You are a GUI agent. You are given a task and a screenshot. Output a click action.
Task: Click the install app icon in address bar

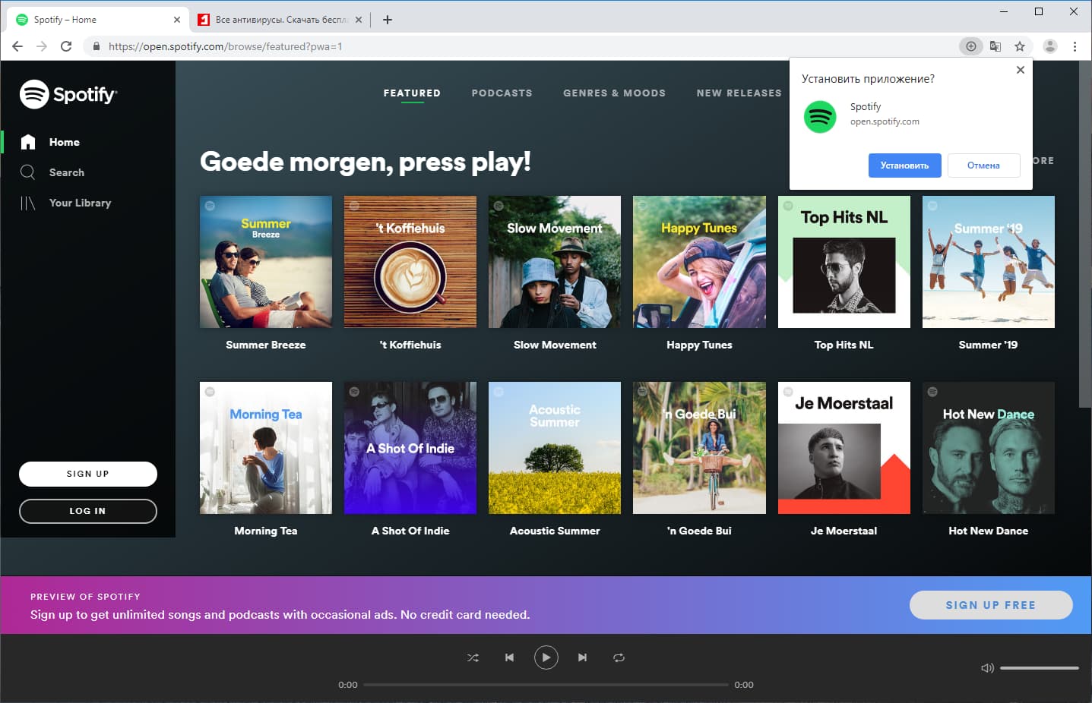[x=970, y=46]
